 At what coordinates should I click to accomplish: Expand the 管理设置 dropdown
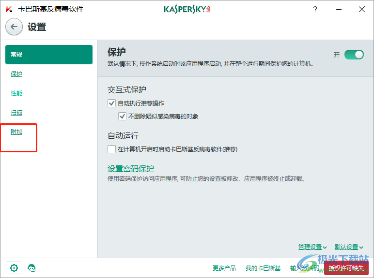(312, 247)
